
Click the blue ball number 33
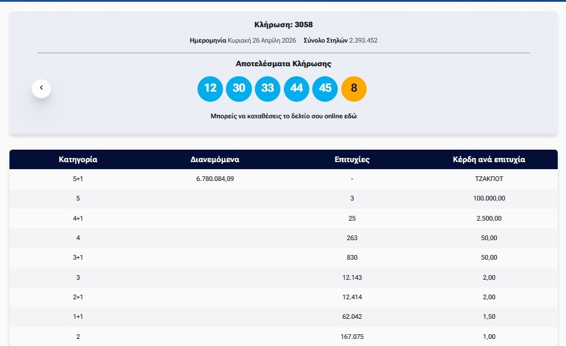(267, 89)
